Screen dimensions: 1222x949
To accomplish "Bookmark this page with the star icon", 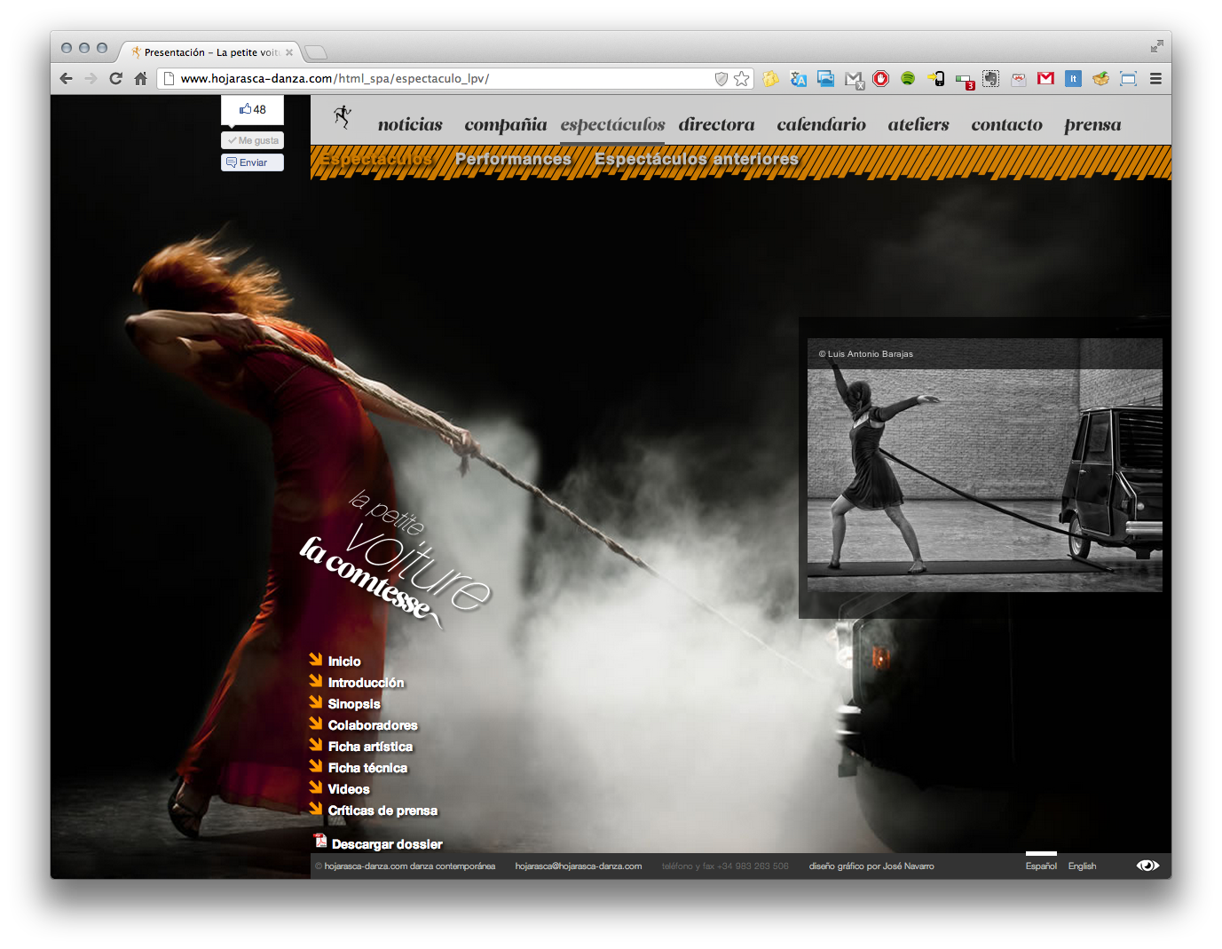I will point(742,79).
